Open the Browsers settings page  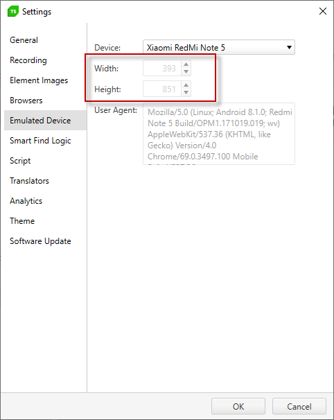45,100
